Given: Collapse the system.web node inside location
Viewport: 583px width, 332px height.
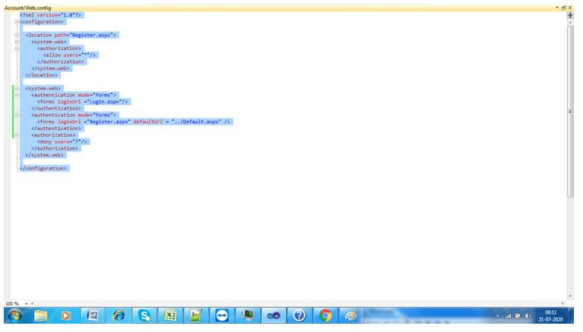Looking at the screenshot, I should pos(17,42).
